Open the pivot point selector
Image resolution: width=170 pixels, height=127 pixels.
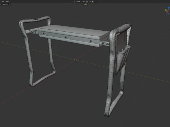coord(84,1)
